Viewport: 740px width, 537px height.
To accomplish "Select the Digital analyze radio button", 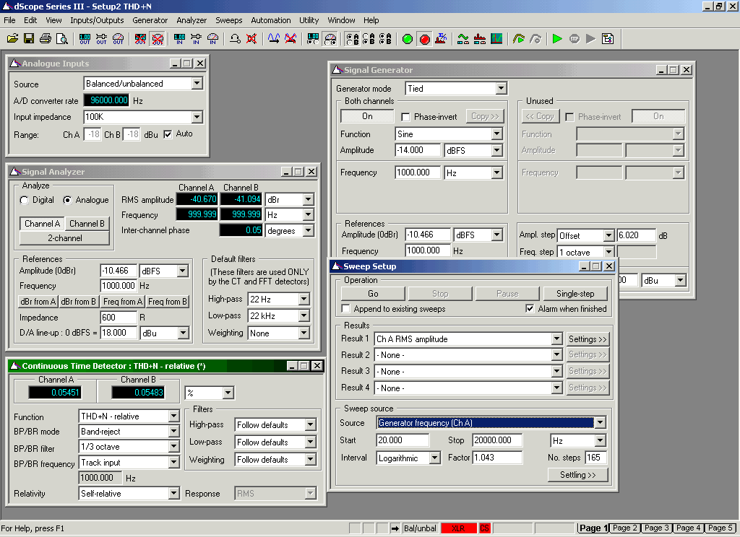I will [24, 201].
